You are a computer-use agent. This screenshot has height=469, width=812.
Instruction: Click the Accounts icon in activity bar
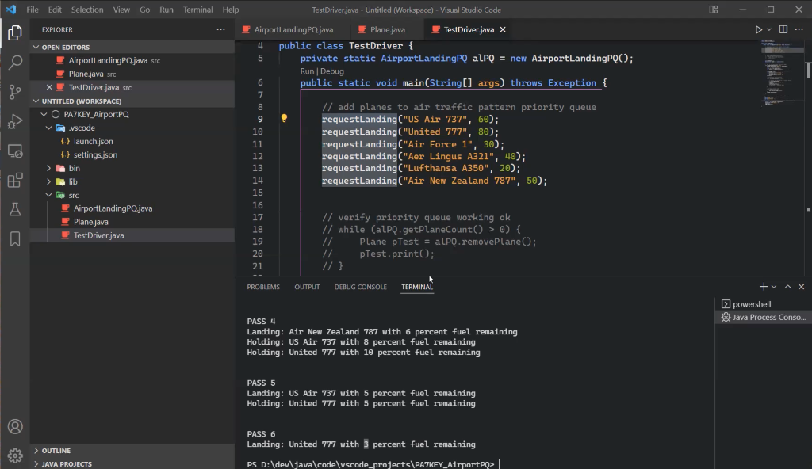[15, 427]
